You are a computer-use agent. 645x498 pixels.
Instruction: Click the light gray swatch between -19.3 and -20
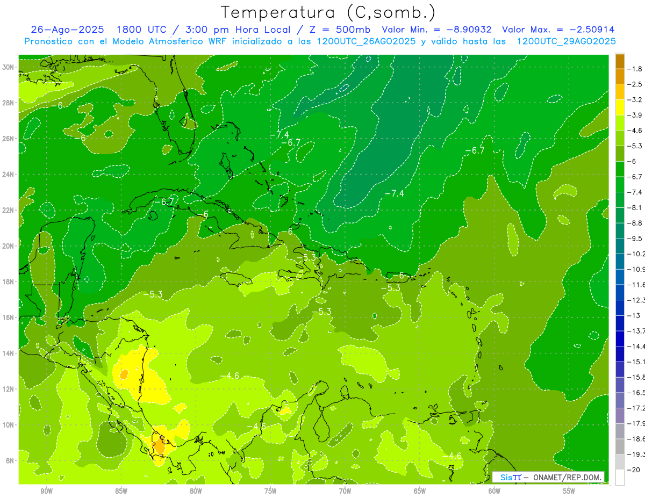pos(620,462)
